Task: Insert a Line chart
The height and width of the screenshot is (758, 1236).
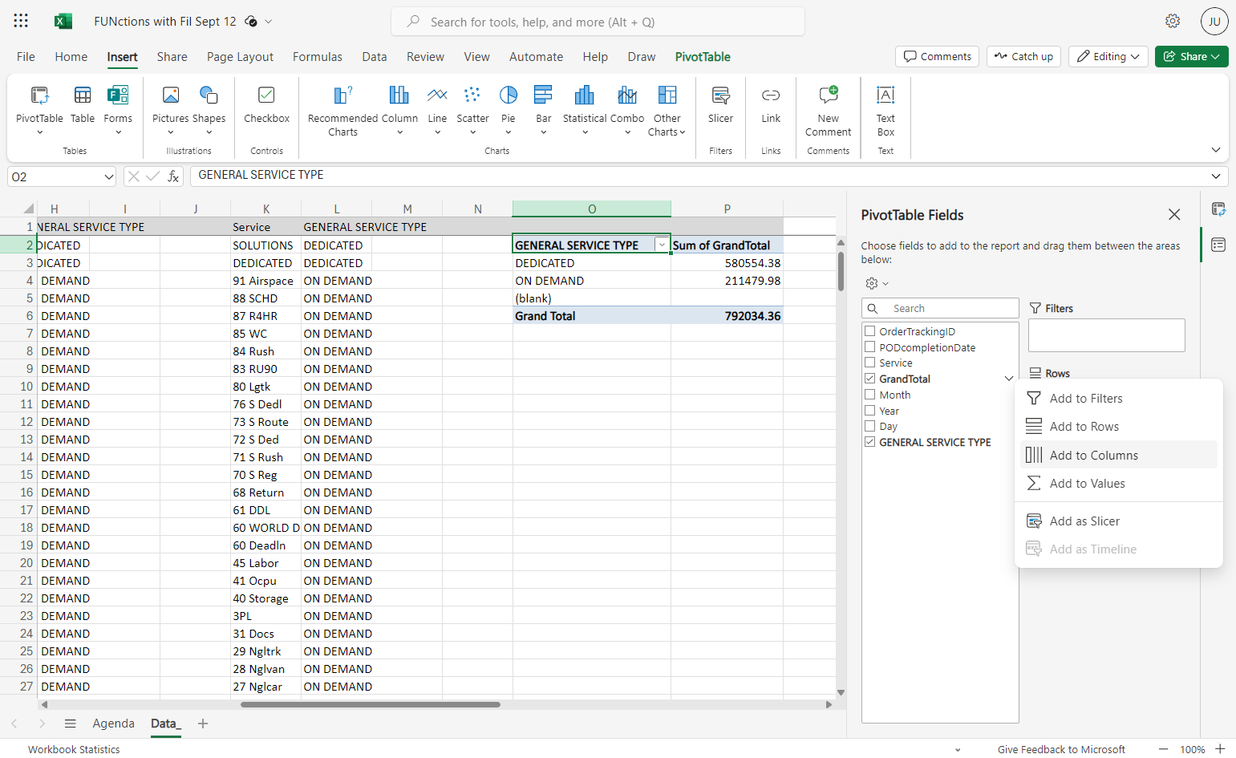Action: click(437, 109)
